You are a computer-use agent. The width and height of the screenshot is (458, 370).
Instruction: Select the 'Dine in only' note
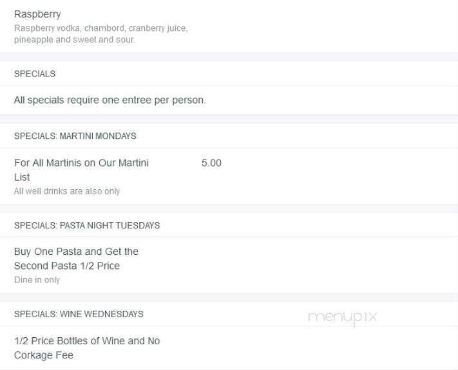37,280
